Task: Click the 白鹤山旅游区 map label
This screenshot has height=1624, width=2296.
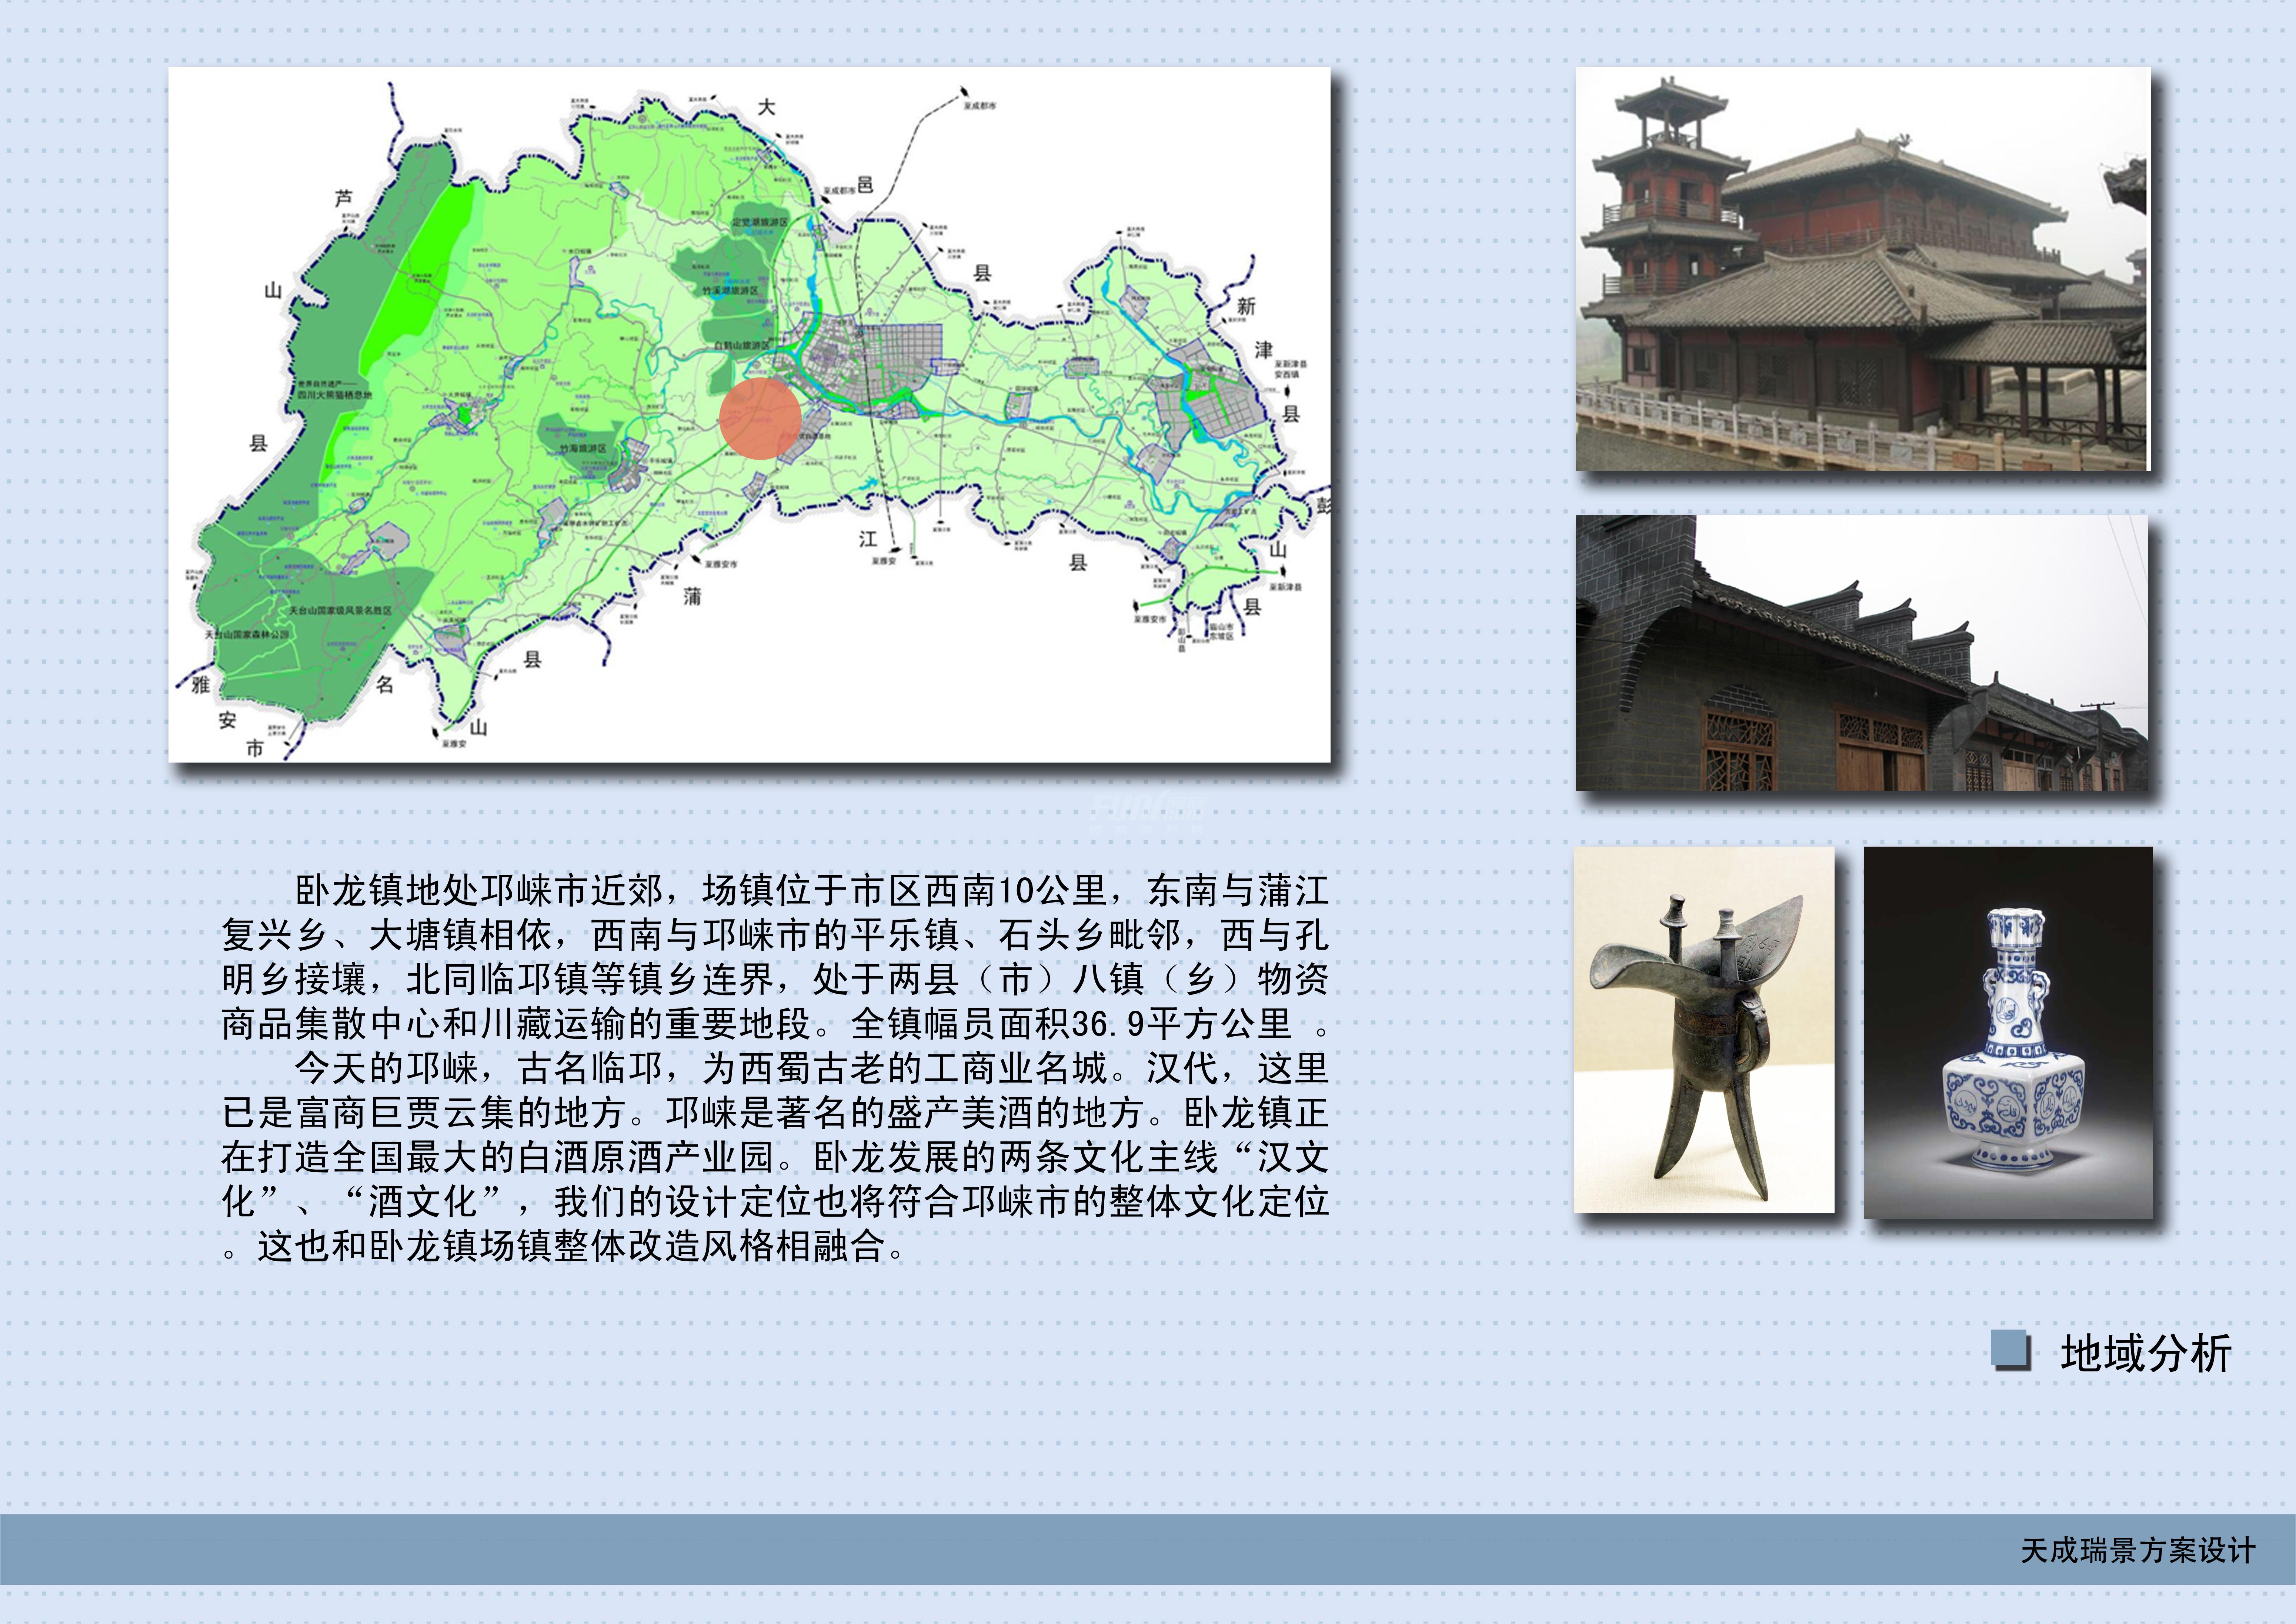Action: (x=742, y=346)
